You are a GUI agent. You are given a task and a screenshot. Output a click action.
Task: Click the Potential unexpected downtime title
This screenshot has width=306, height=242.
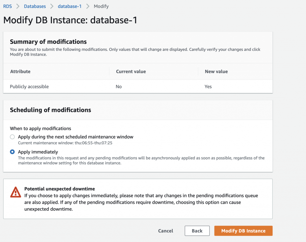[x=59, y=189]
